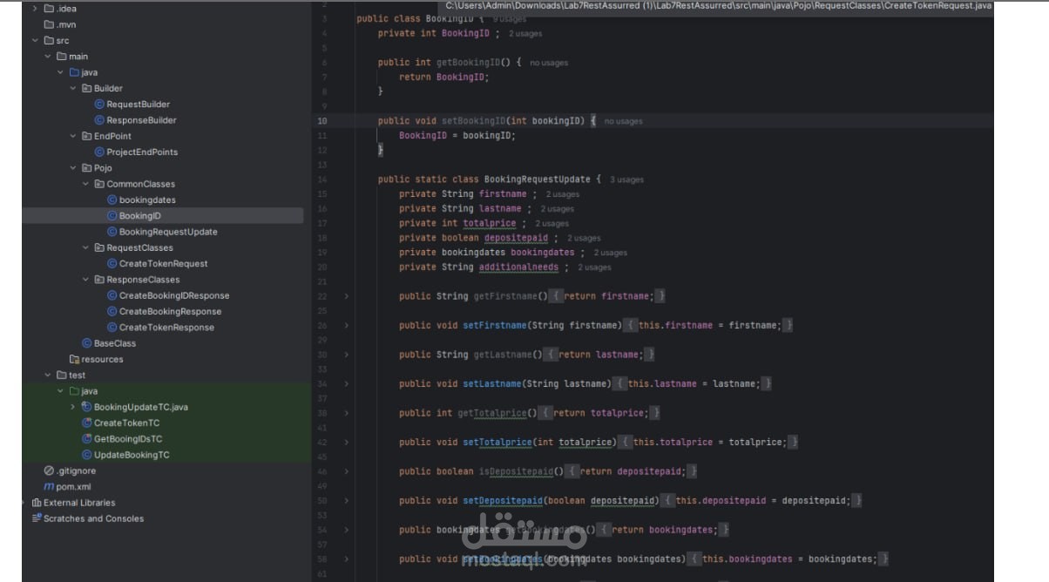Click the .gitignore file icon
Viewport: 1049px width, 582px height.
coord(49,470)
